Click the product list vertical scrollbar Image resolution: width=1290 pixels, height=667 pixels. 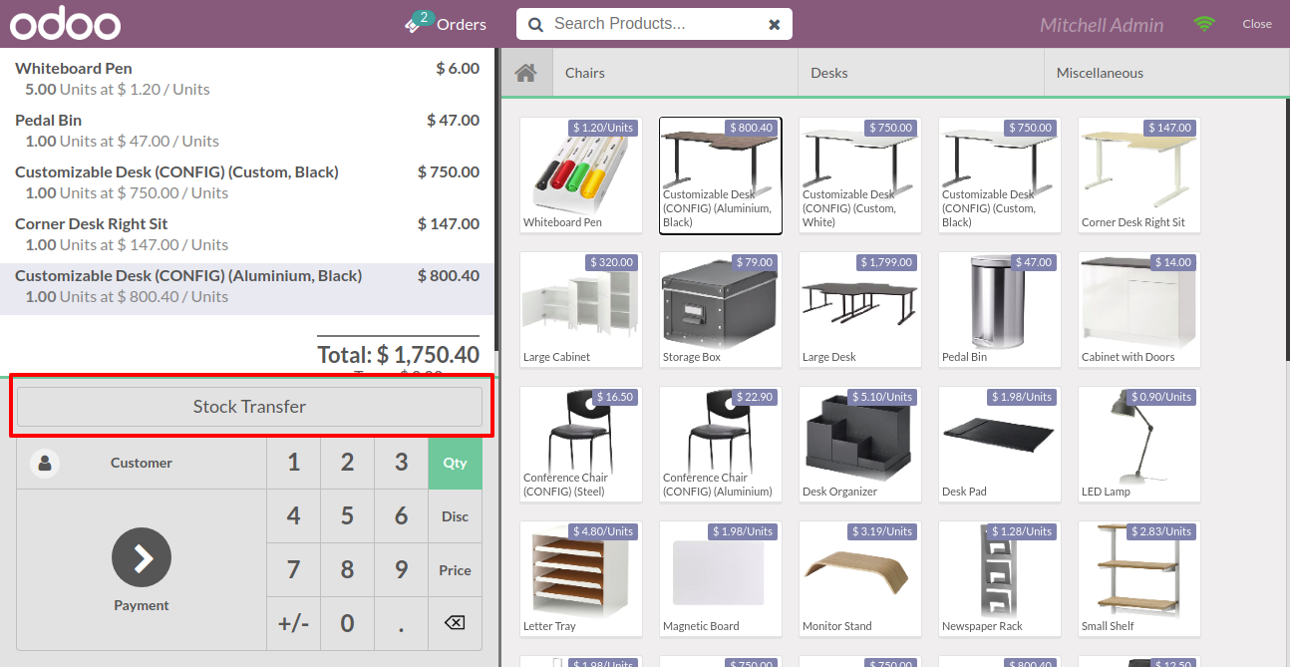(x=1287, y=229)
